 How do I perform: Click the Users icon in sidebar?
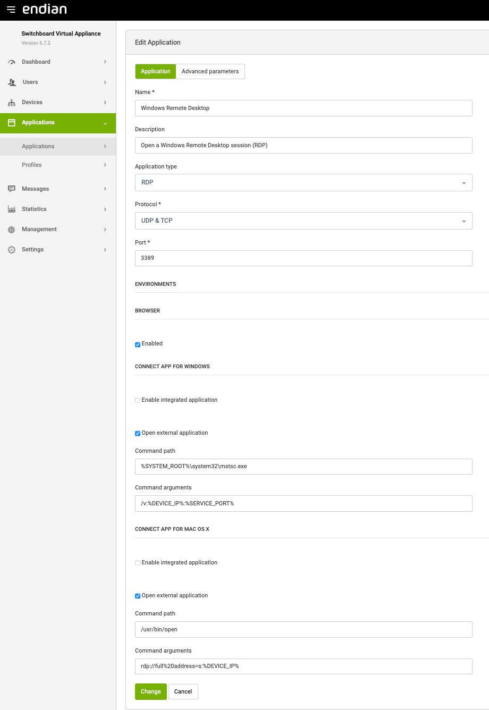[x=12, y=82]
